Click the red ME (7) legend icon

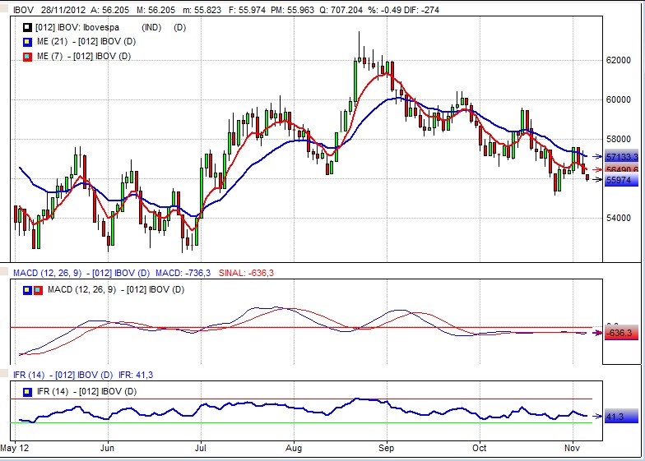pos(27,57)
